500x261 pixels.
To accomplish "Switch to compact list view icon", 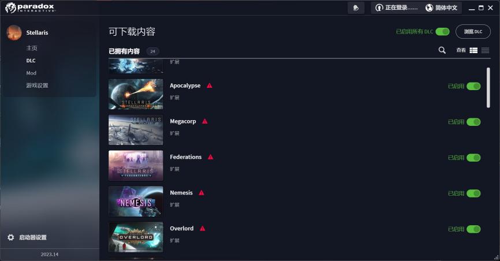I will pos(485,50).
